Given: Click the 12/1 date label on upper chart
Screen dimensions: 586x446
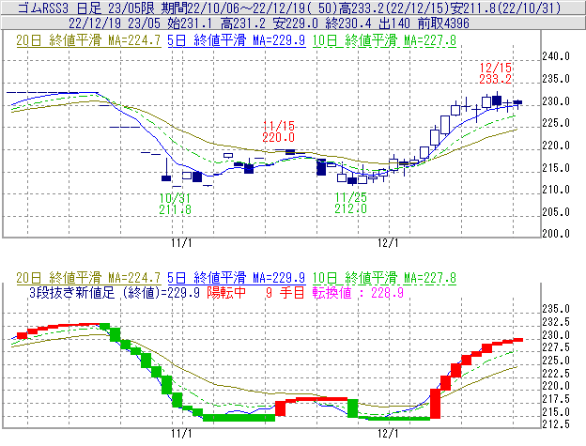Looking at the screenshot, I should tap(388, 243).
